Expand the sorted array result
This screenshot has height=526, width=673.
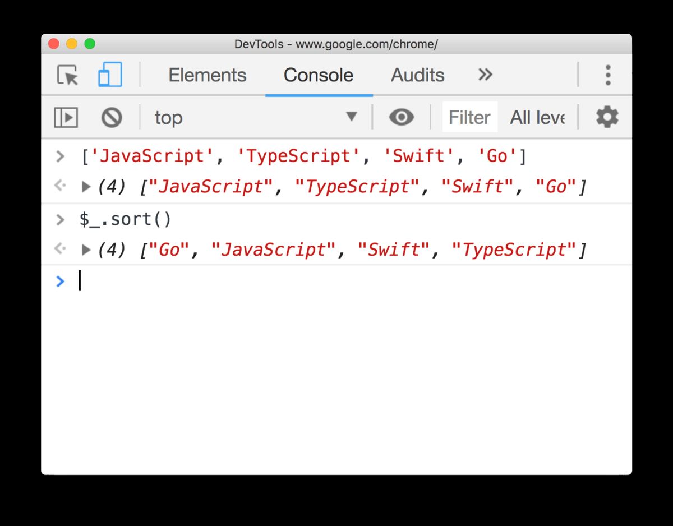coord(86,250)
